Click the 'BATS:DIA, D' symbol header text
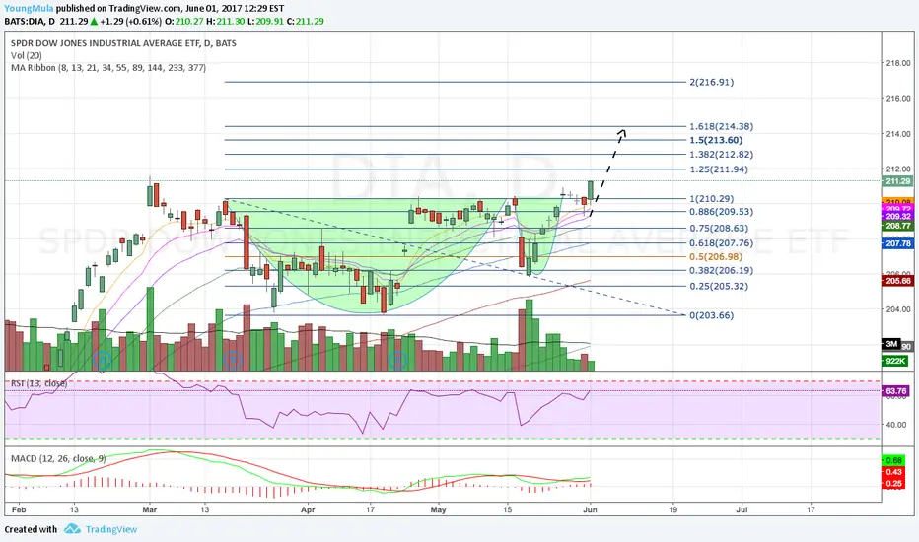The image size is (919, 542). click(30, 22)
